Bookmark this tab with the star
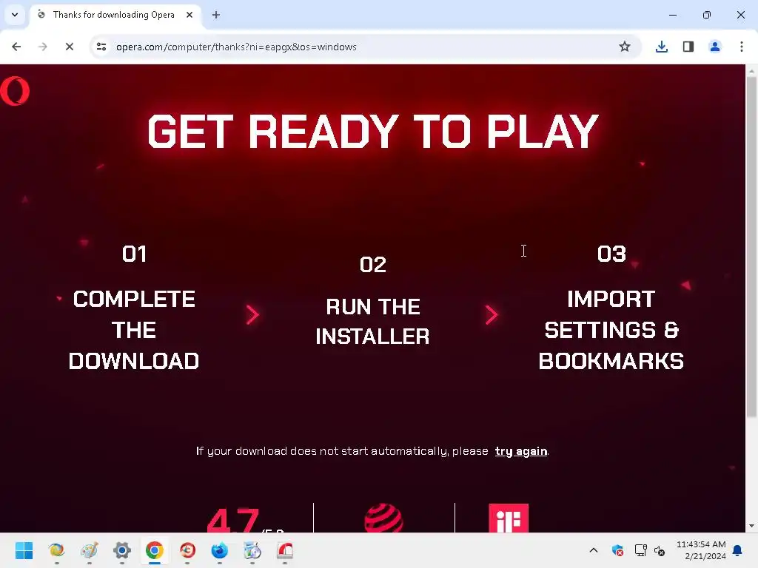The width and height of the screenshot is (758, 568). (x=625, y=47)
